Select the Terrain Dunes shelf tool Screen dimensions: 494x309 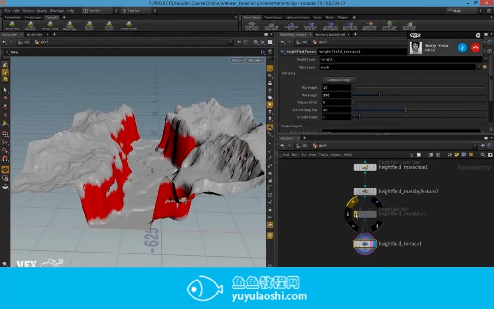coord(129,26)
